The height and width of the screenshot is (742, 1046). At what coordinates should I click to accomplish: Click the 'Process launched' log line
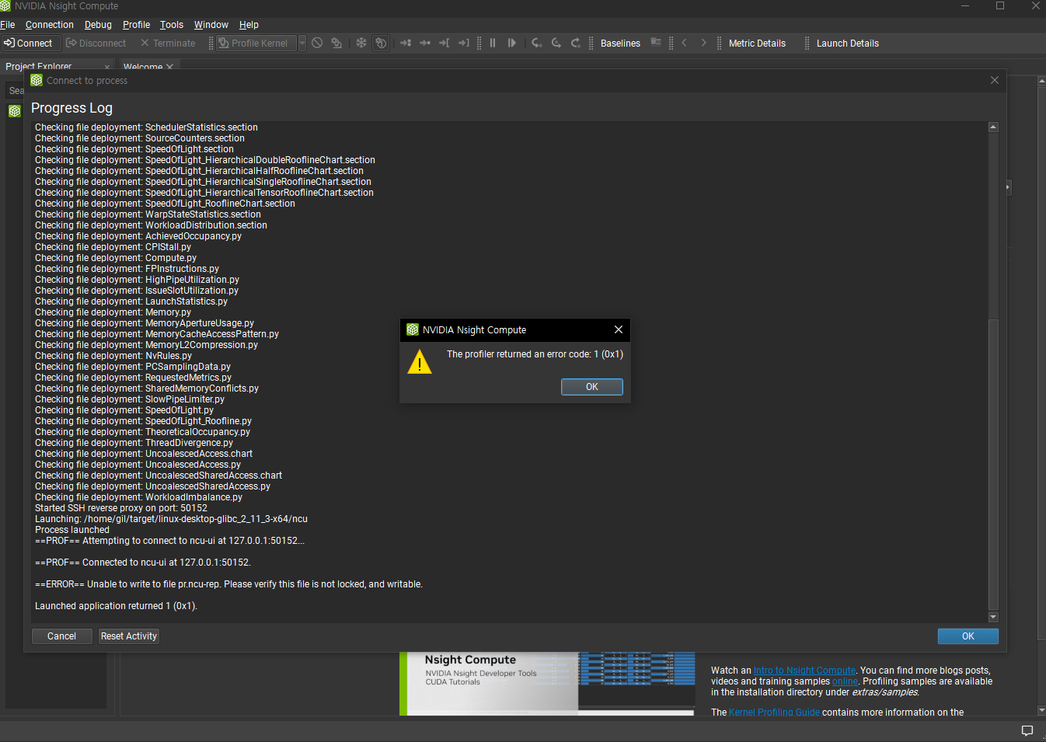pyautogui.click(x=72, y=530)
